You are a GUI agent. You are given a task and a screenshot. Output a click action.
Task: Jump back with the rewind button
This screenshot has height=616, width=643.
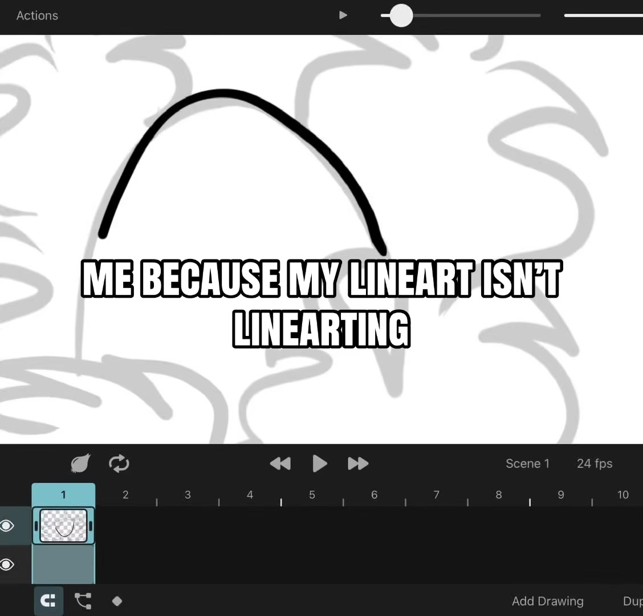tap(280, 463)
